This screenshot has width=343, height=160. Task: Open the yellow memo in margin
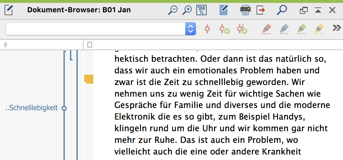coord(89,79)
